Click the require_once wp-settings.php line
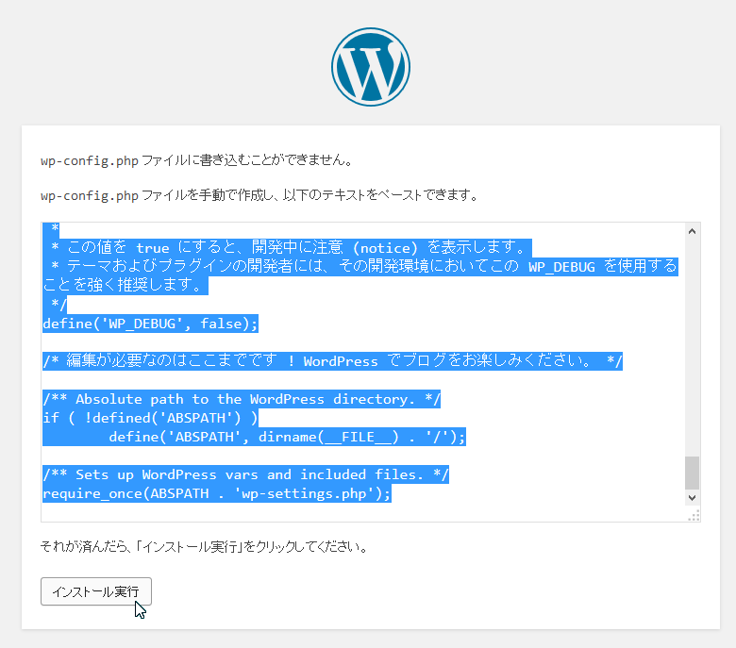 (216, 493)
